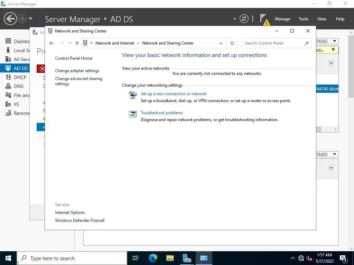Image resolution: width=354 pixels, height=265 pixels.
Task: Select Local Server in the sidebar
Action: (15, 50)
